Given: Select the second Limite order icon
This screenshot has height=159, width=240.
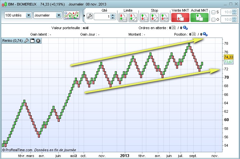Looking at the screenshot, I should 133,17.
